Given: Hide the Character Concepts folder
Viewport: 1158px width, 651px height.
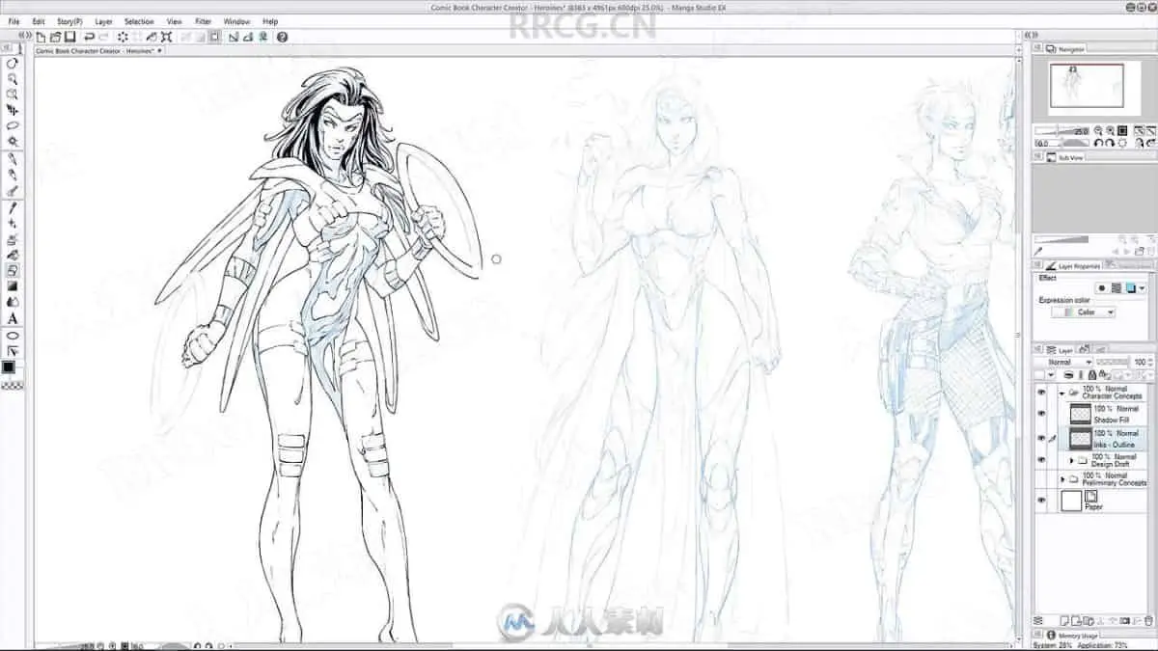Looking at the screenshot, I should [1040, 393].
